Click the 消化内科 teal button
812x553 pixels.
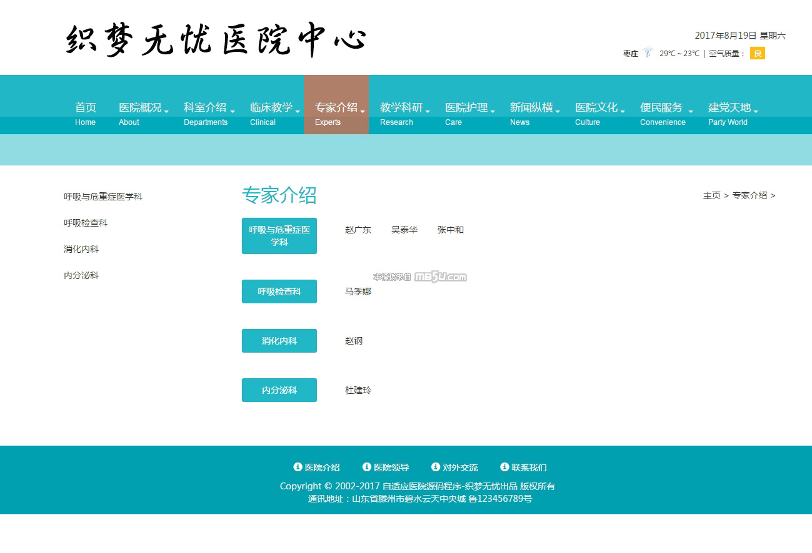coord(279,341)
